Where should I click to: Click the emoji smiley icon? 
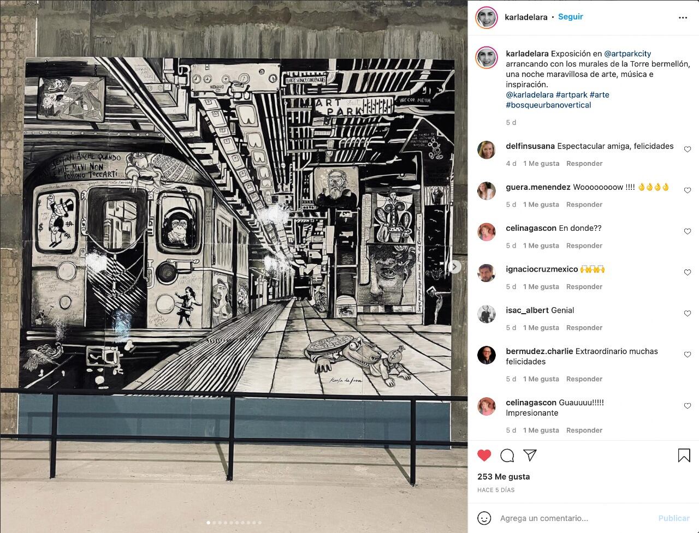point(484,518)
